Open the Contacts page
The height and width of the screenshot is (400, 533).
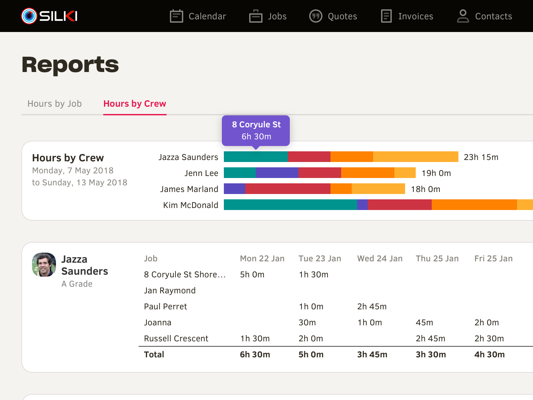[x=485, y=16]
